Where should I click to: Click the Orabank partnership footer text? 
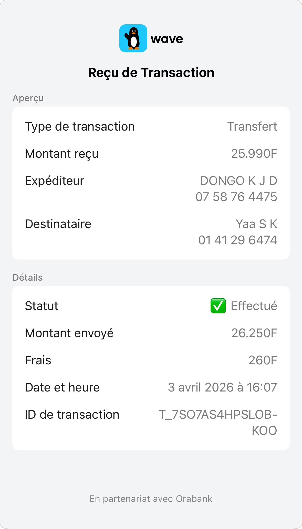pyautogui.click(x=151, y=499)
